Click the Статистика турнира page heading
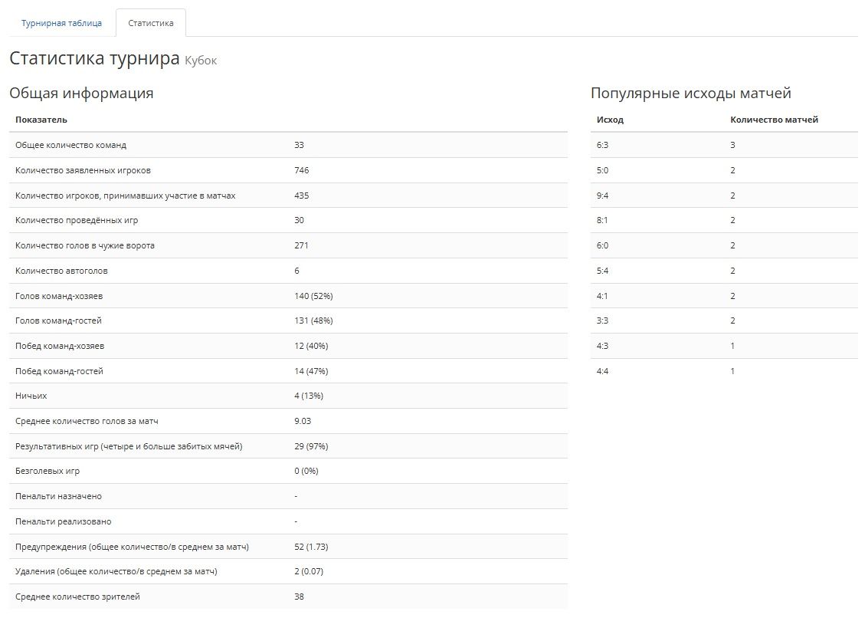 pyautogui.click(x=94, y=59)
